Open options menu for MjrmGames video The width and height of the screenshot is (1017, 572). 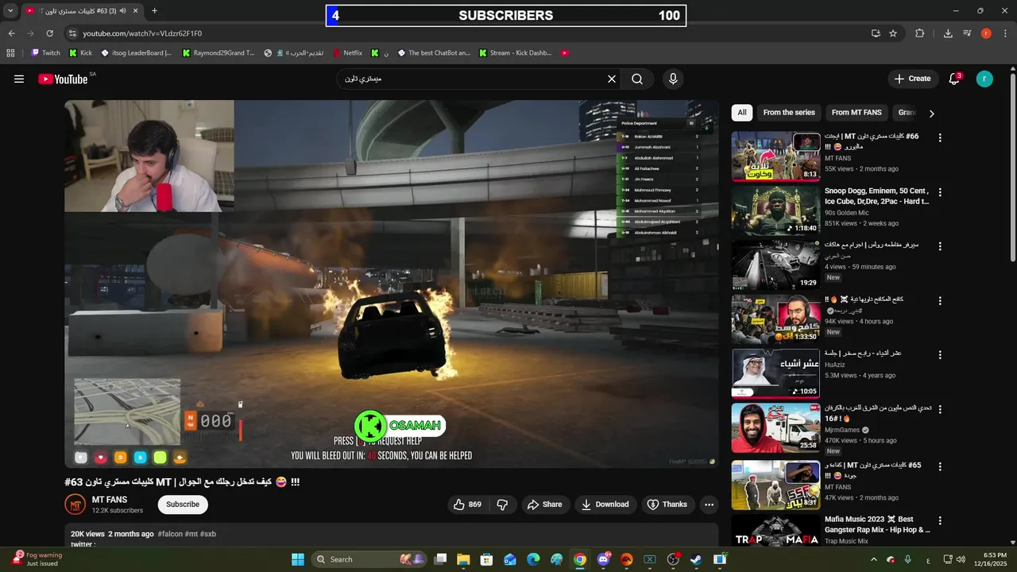940,409
